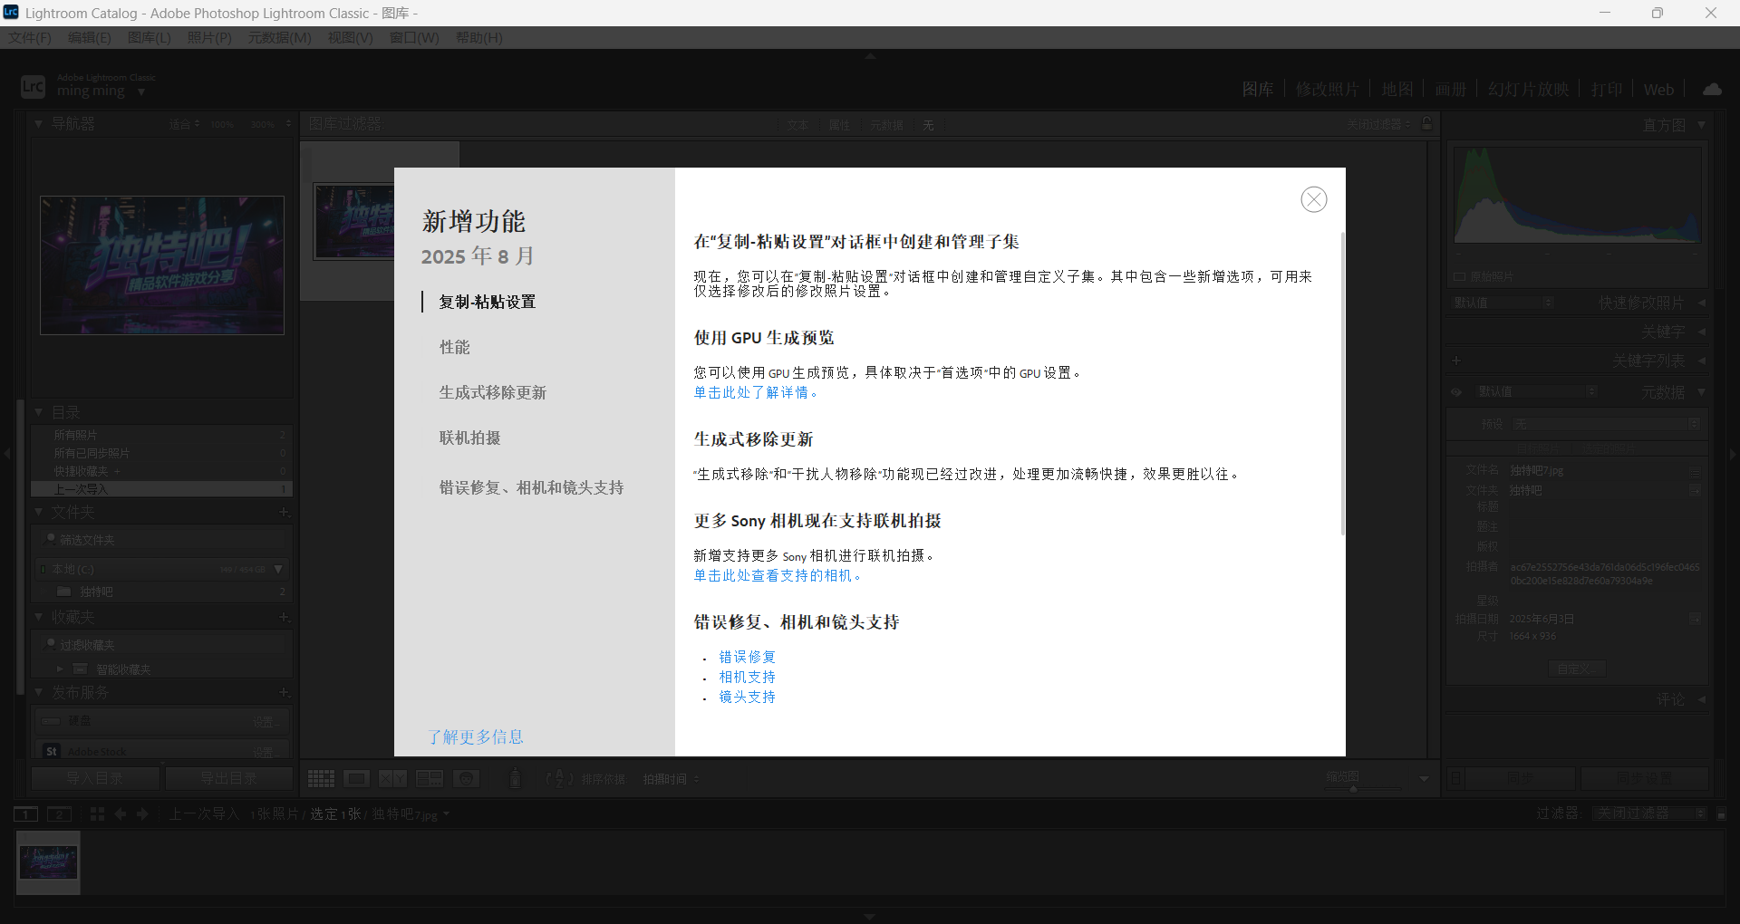The image size is (1740, 924).
Task: Click the main window display button 1
Action: coord(26,813)
